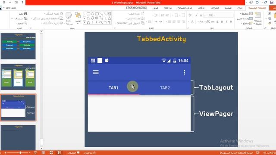Select the right arrow shape in gallery
The width and height of the screenshot is (276, 155).
(x=97, y=18)
